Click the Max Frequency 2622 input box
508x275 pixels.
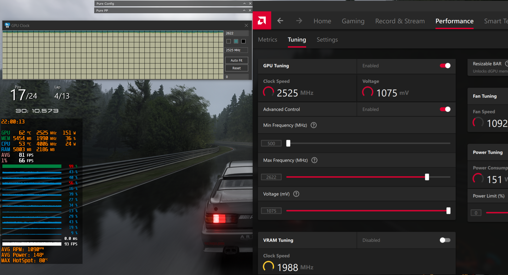271,177
